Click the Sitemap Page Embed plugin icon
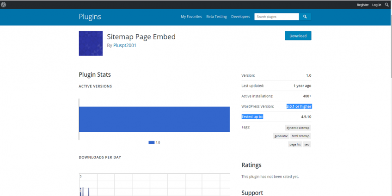The height and width of the screenshot is (196, 392). point(91,43)
